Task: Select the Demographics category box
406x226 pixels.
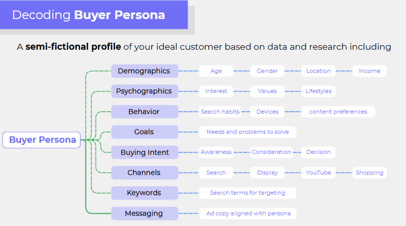Action: tap(144, 71)
